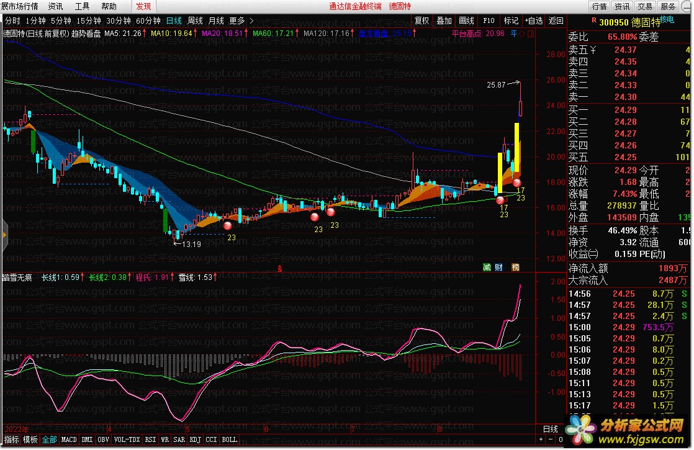This screenshot has height=450, width=694.
Task: Click the 25.87 high price label
Action: (x=496, y=84)
